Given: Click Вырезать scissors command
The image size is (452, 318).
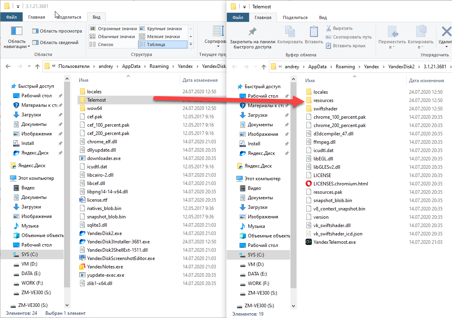Looking at the screenshot, I should (339, 28).
